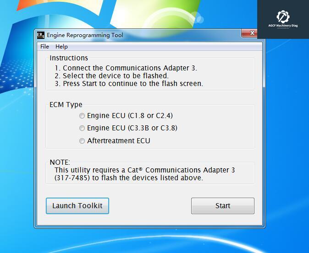
Task: Click the AGCF Machinery Diag caption text
Action: click(x=283, y=26)
